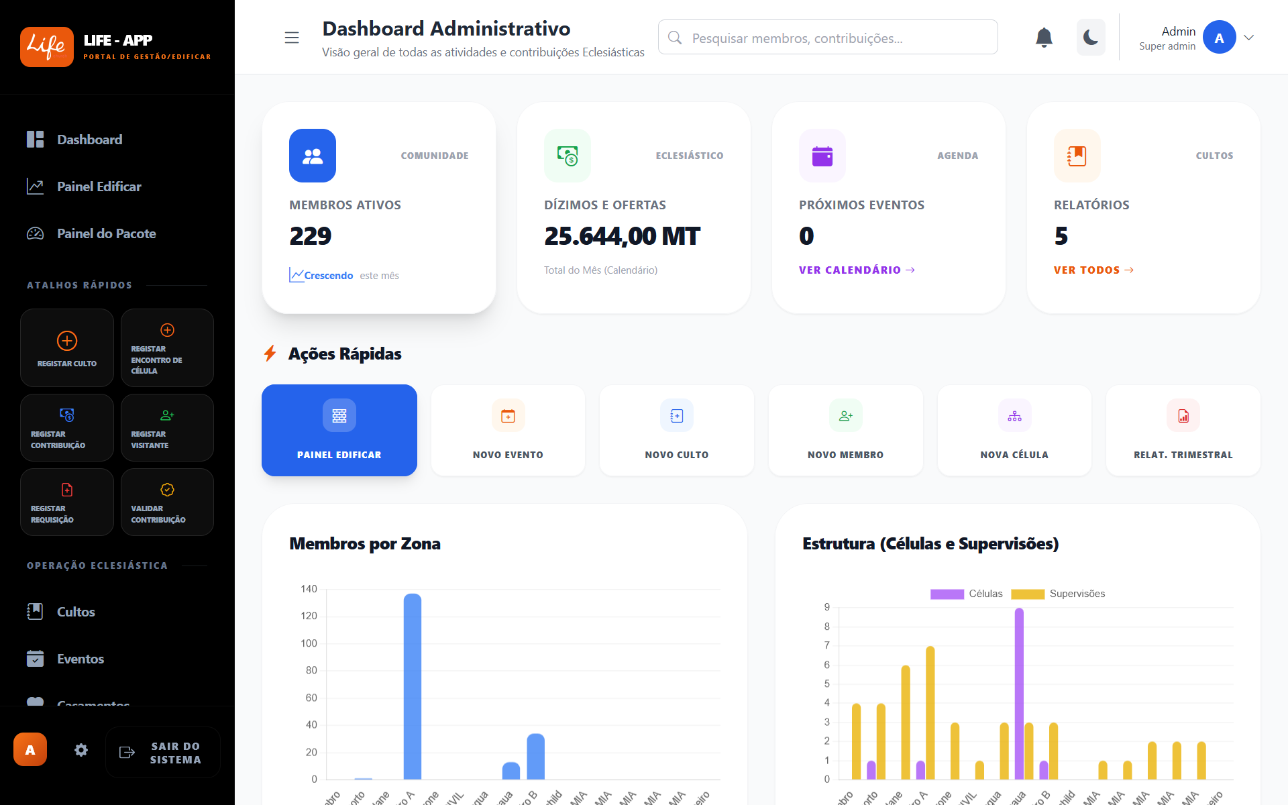This screenshot has height=805, width=1288.
Task: Expand the Admin user dropdown chevron
Action: pyautogui.click(x=1248, y=38)
